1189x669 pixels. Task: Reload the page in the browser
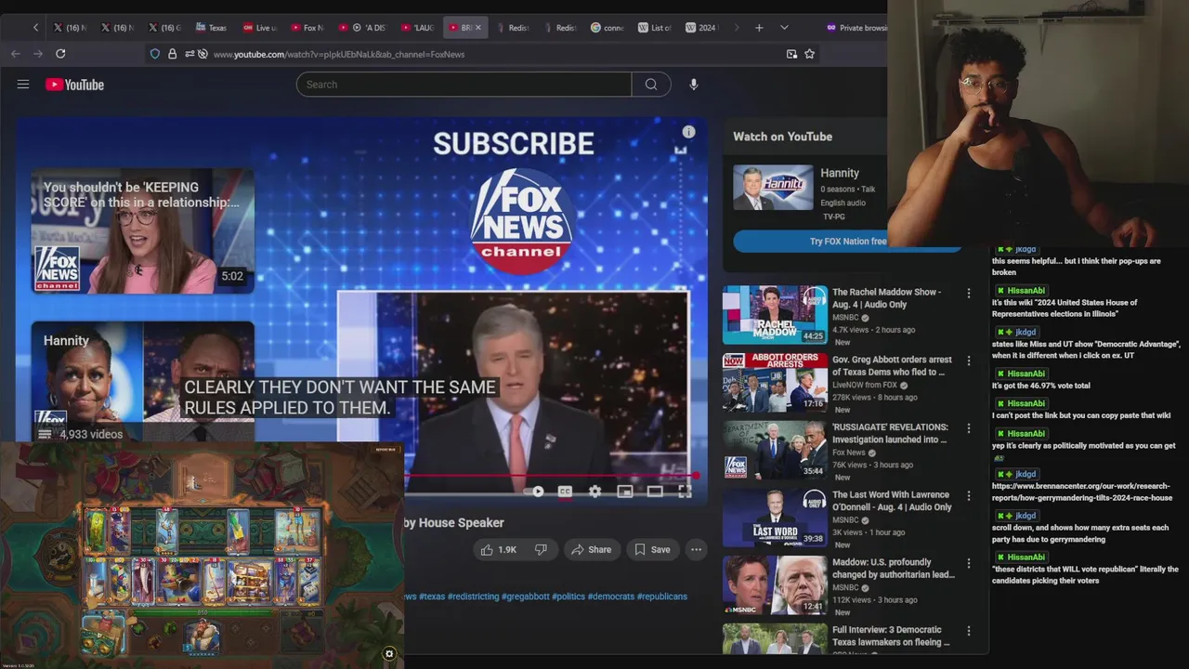(60, 54)
